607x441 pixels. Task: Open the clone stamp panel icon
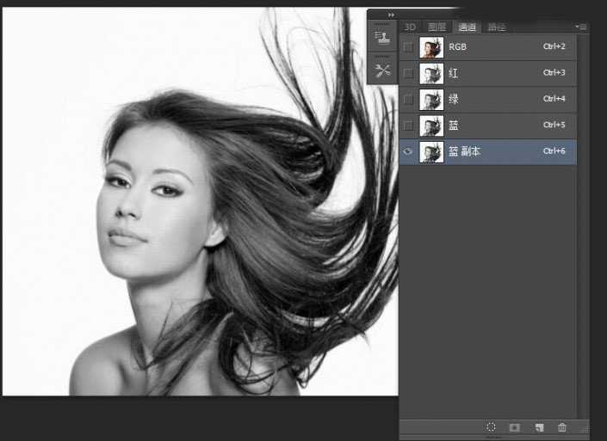point(383,37)
